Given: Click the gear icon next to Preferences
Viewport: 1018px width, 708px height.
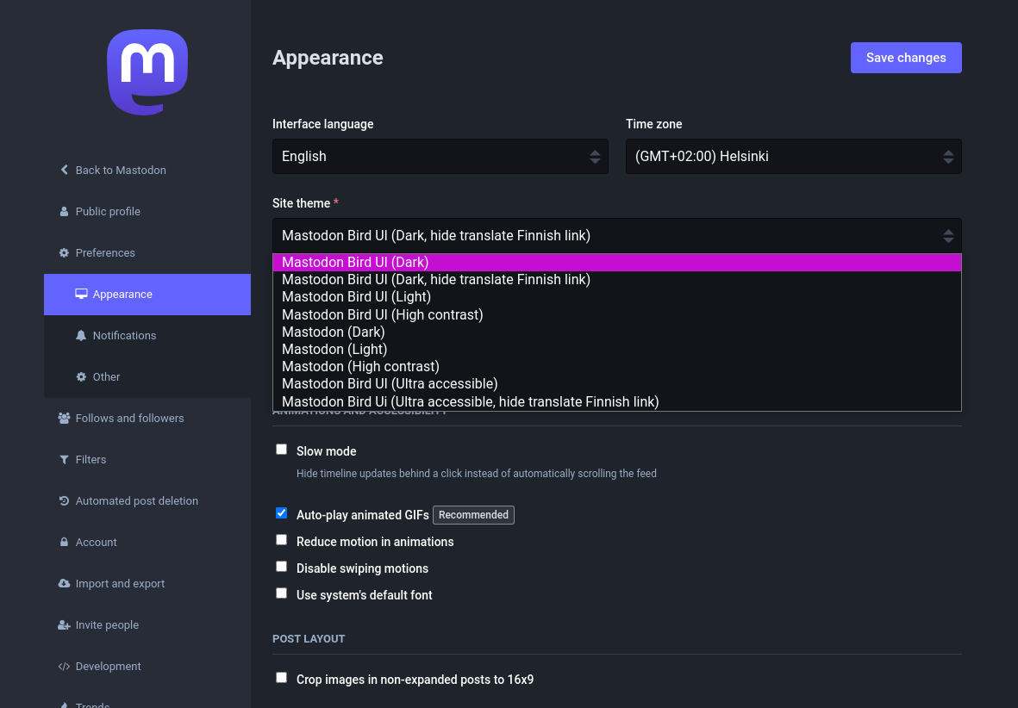Looking at the screenshot, I should (x=64, y=252).
